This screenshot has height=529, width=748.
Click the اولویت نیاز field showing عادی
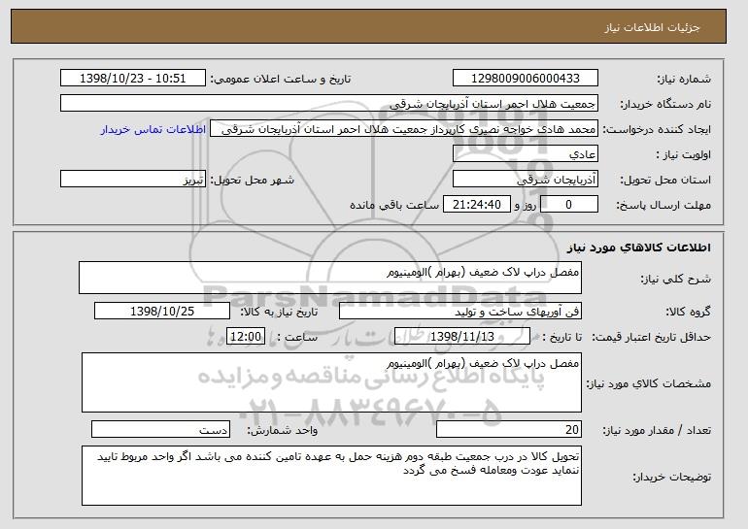[526, 154]
